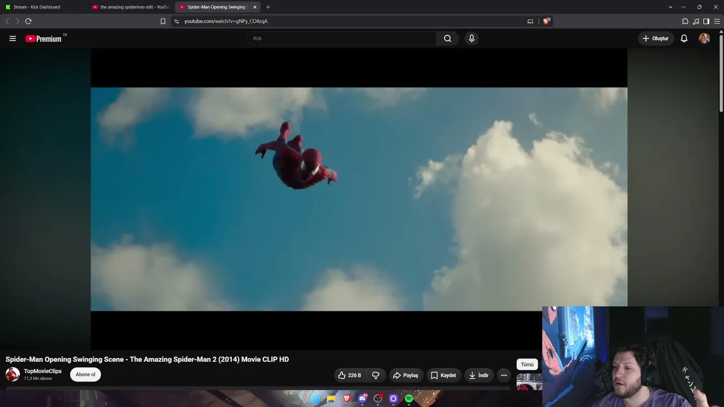
Task: Subscribe with the Abone ol button
Action: point(85,374)
